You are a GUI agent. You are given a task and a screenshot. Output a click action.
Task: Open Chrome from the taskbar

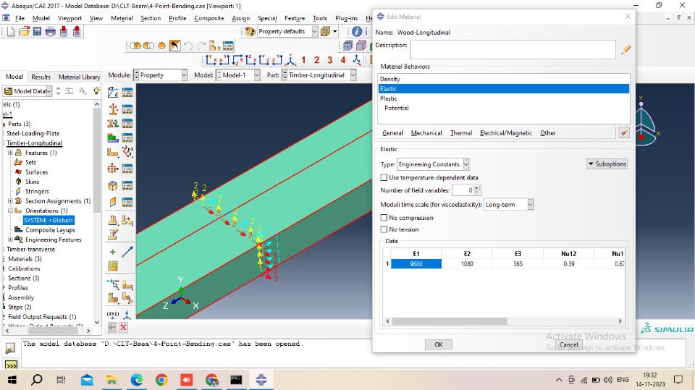click(161, 380)
